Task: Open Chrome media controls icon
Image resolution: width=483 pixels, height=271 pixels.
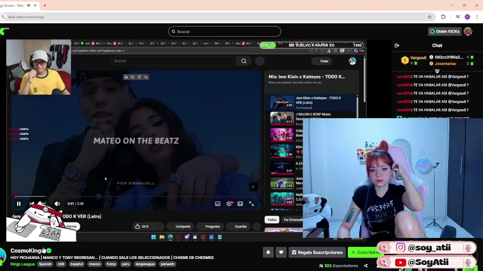Action: pos(457,17)
